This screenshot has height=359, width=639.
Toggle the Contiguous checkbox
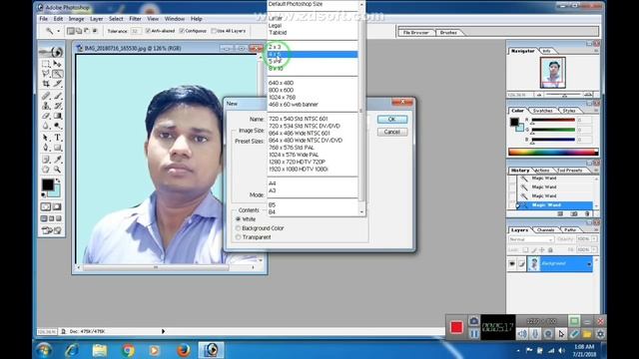182,31
